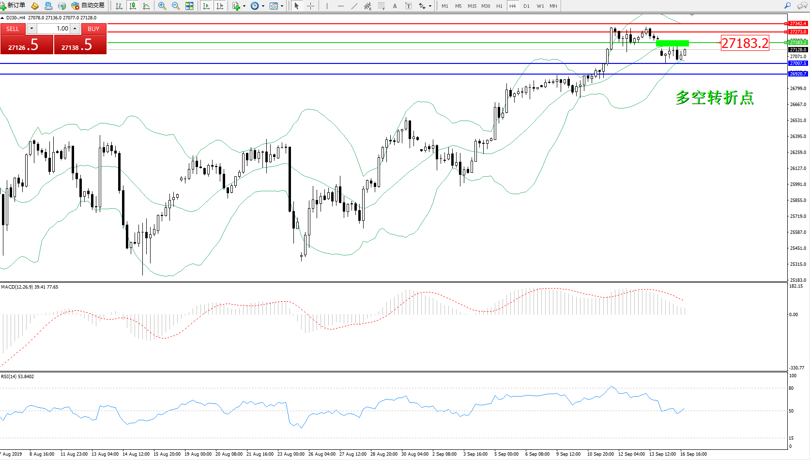Click the New Order (新订单) button
Image resolution: width=810 pixels, height=460 pixels.
click(x=13, y=6)
